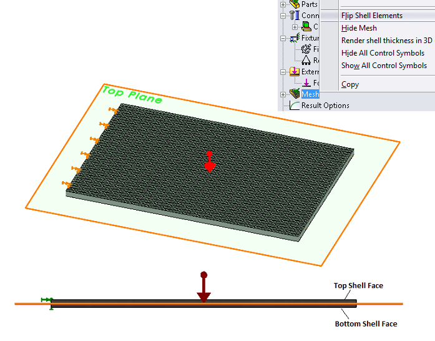This screenshot has height=341, width=435.
Task: Expand the Parts tree node
Action: [x=283, y=4]
